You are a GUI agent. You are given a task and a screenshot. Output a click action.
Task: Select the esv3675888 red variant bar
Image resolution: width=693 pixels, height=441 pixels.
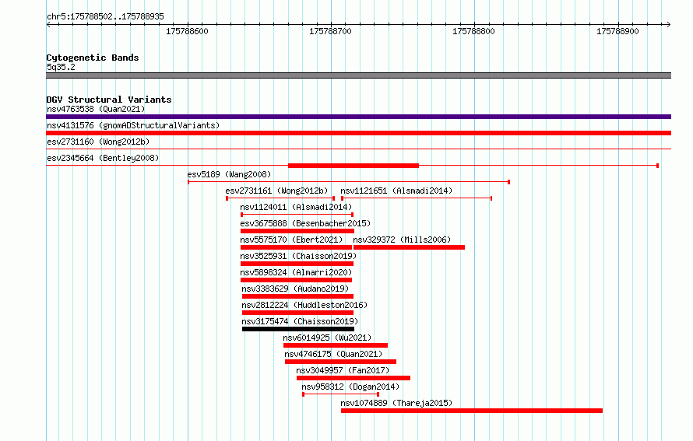[x=297, y=231]
